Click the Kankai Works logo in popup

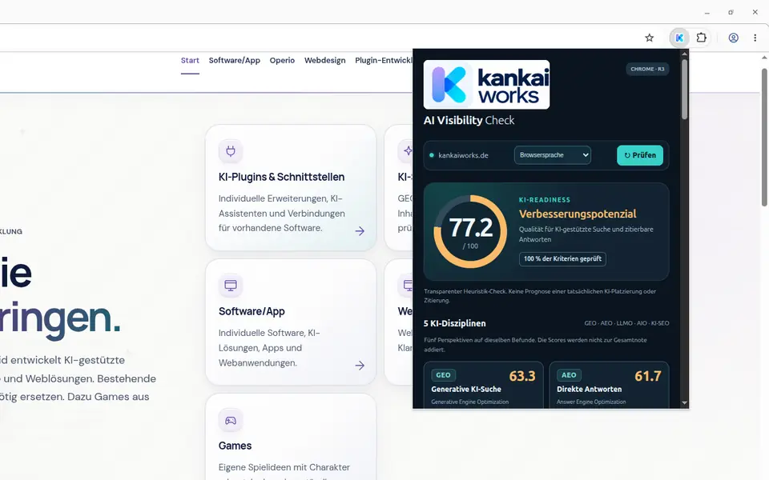486,84
